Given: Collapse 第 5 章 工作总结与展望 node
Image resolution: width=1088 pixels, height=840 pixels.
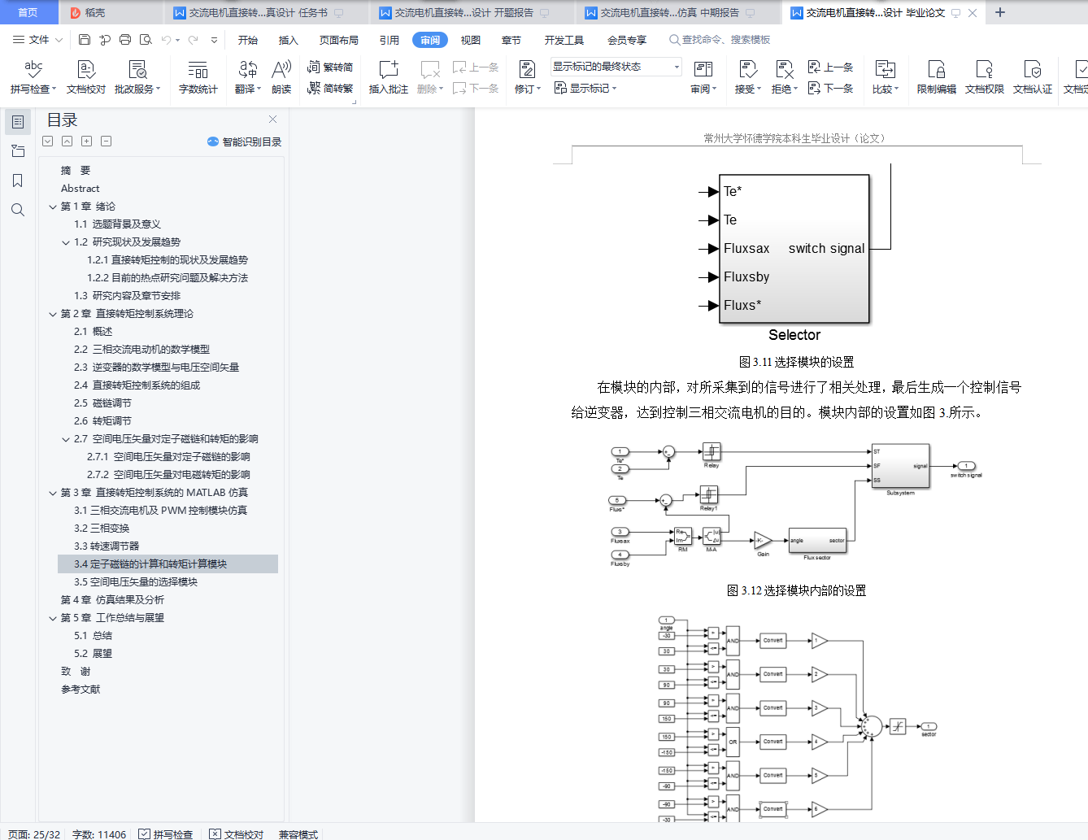Looking at the screenshot, I should [x=53, y=618].
